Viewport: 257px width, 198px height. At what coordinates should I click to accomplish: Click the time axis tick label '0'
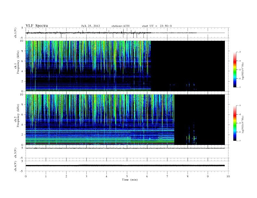(26, 176)
